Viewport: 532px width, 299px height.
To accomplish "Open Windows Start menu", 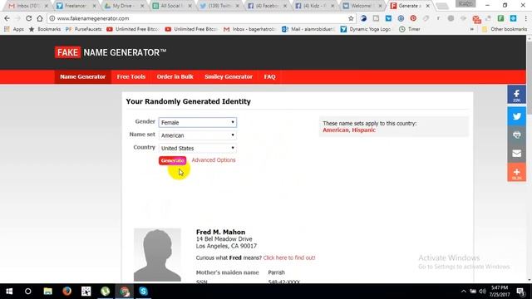I will pyautogui.click(x=9, y=292).
